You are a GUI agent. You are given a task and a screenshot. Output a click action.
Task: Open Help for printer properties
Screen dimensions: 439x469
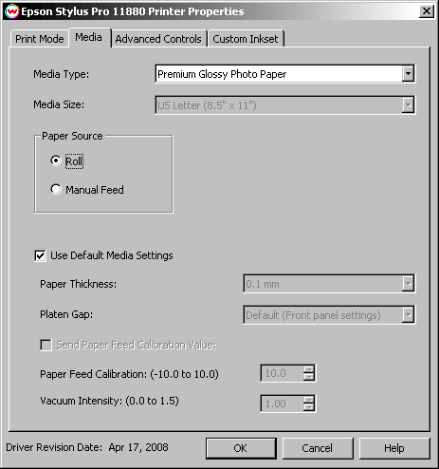394,448
